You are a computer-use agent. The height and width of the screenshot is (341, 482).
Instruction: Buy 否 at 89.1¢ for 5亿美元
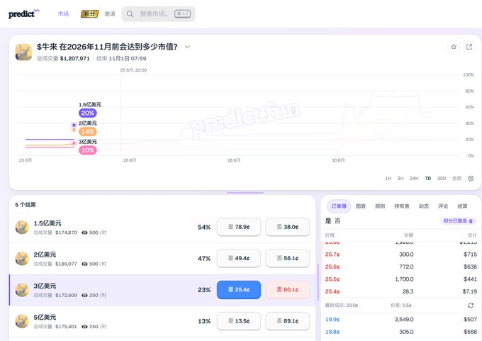pyautogui.click(x=287, y=321)
